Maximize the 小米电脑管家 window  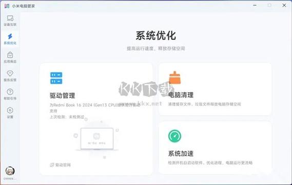click(269, 6)
